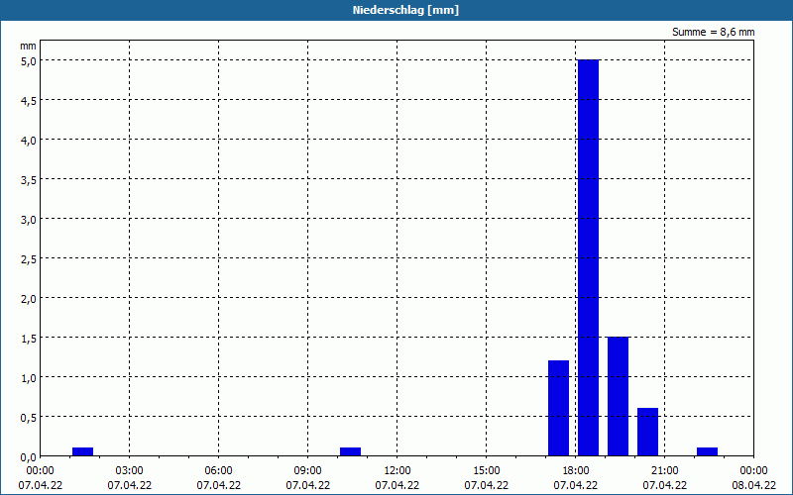Image resolution: width=793 pixels, height=495 pixels.
Task: Click the 1,0 y-axis label
Action: tap(29, 378)
